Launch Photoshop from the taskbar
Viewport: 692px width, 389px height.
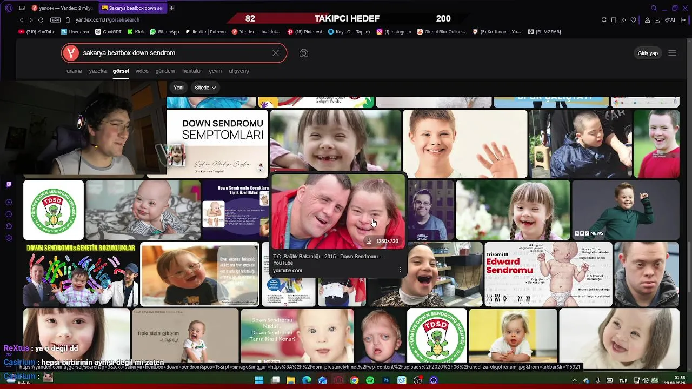click(x=386, y=380)
